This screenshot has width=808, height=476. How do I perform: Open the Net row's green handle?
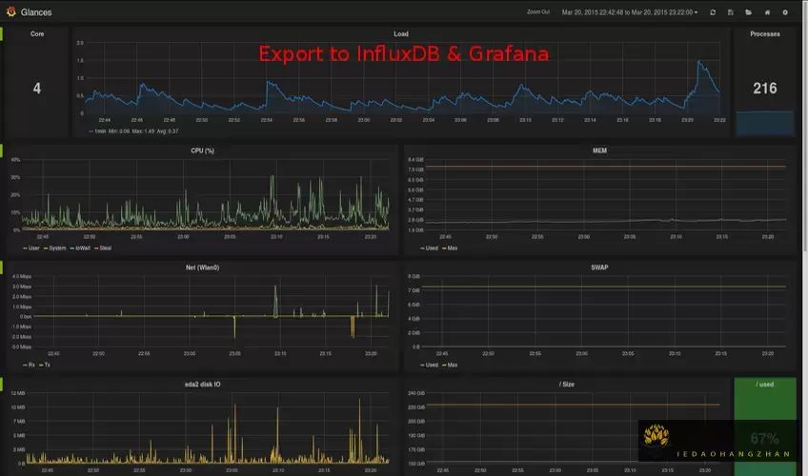1,268
